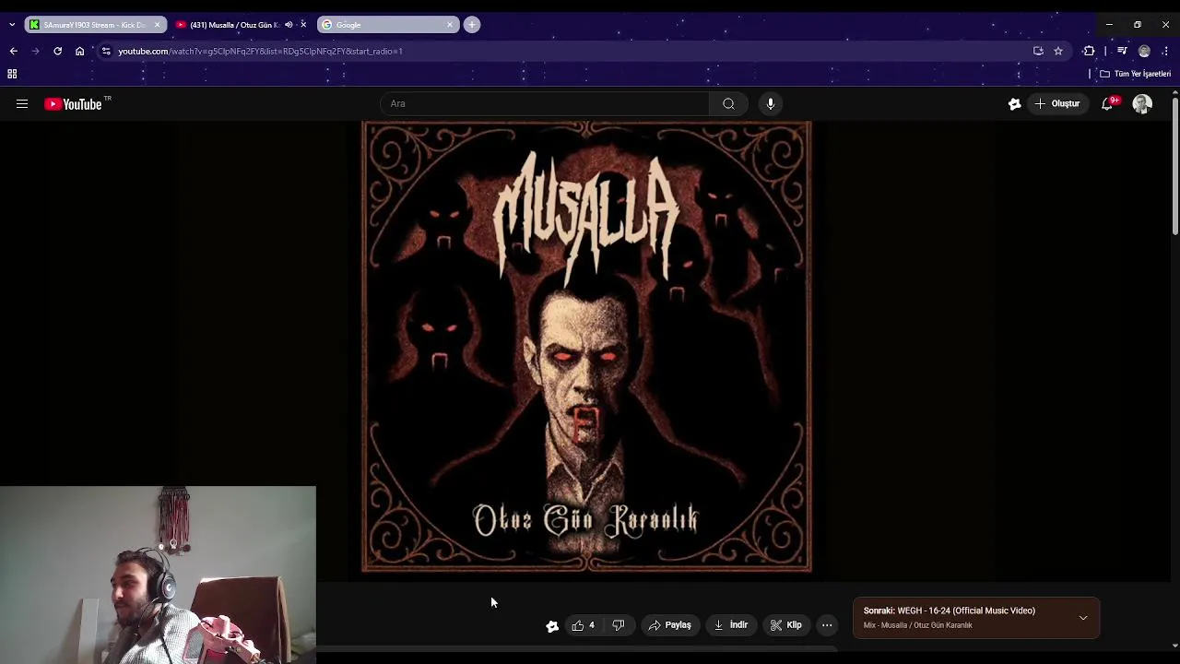Click the Oluştur create button

click(1056, 104)
